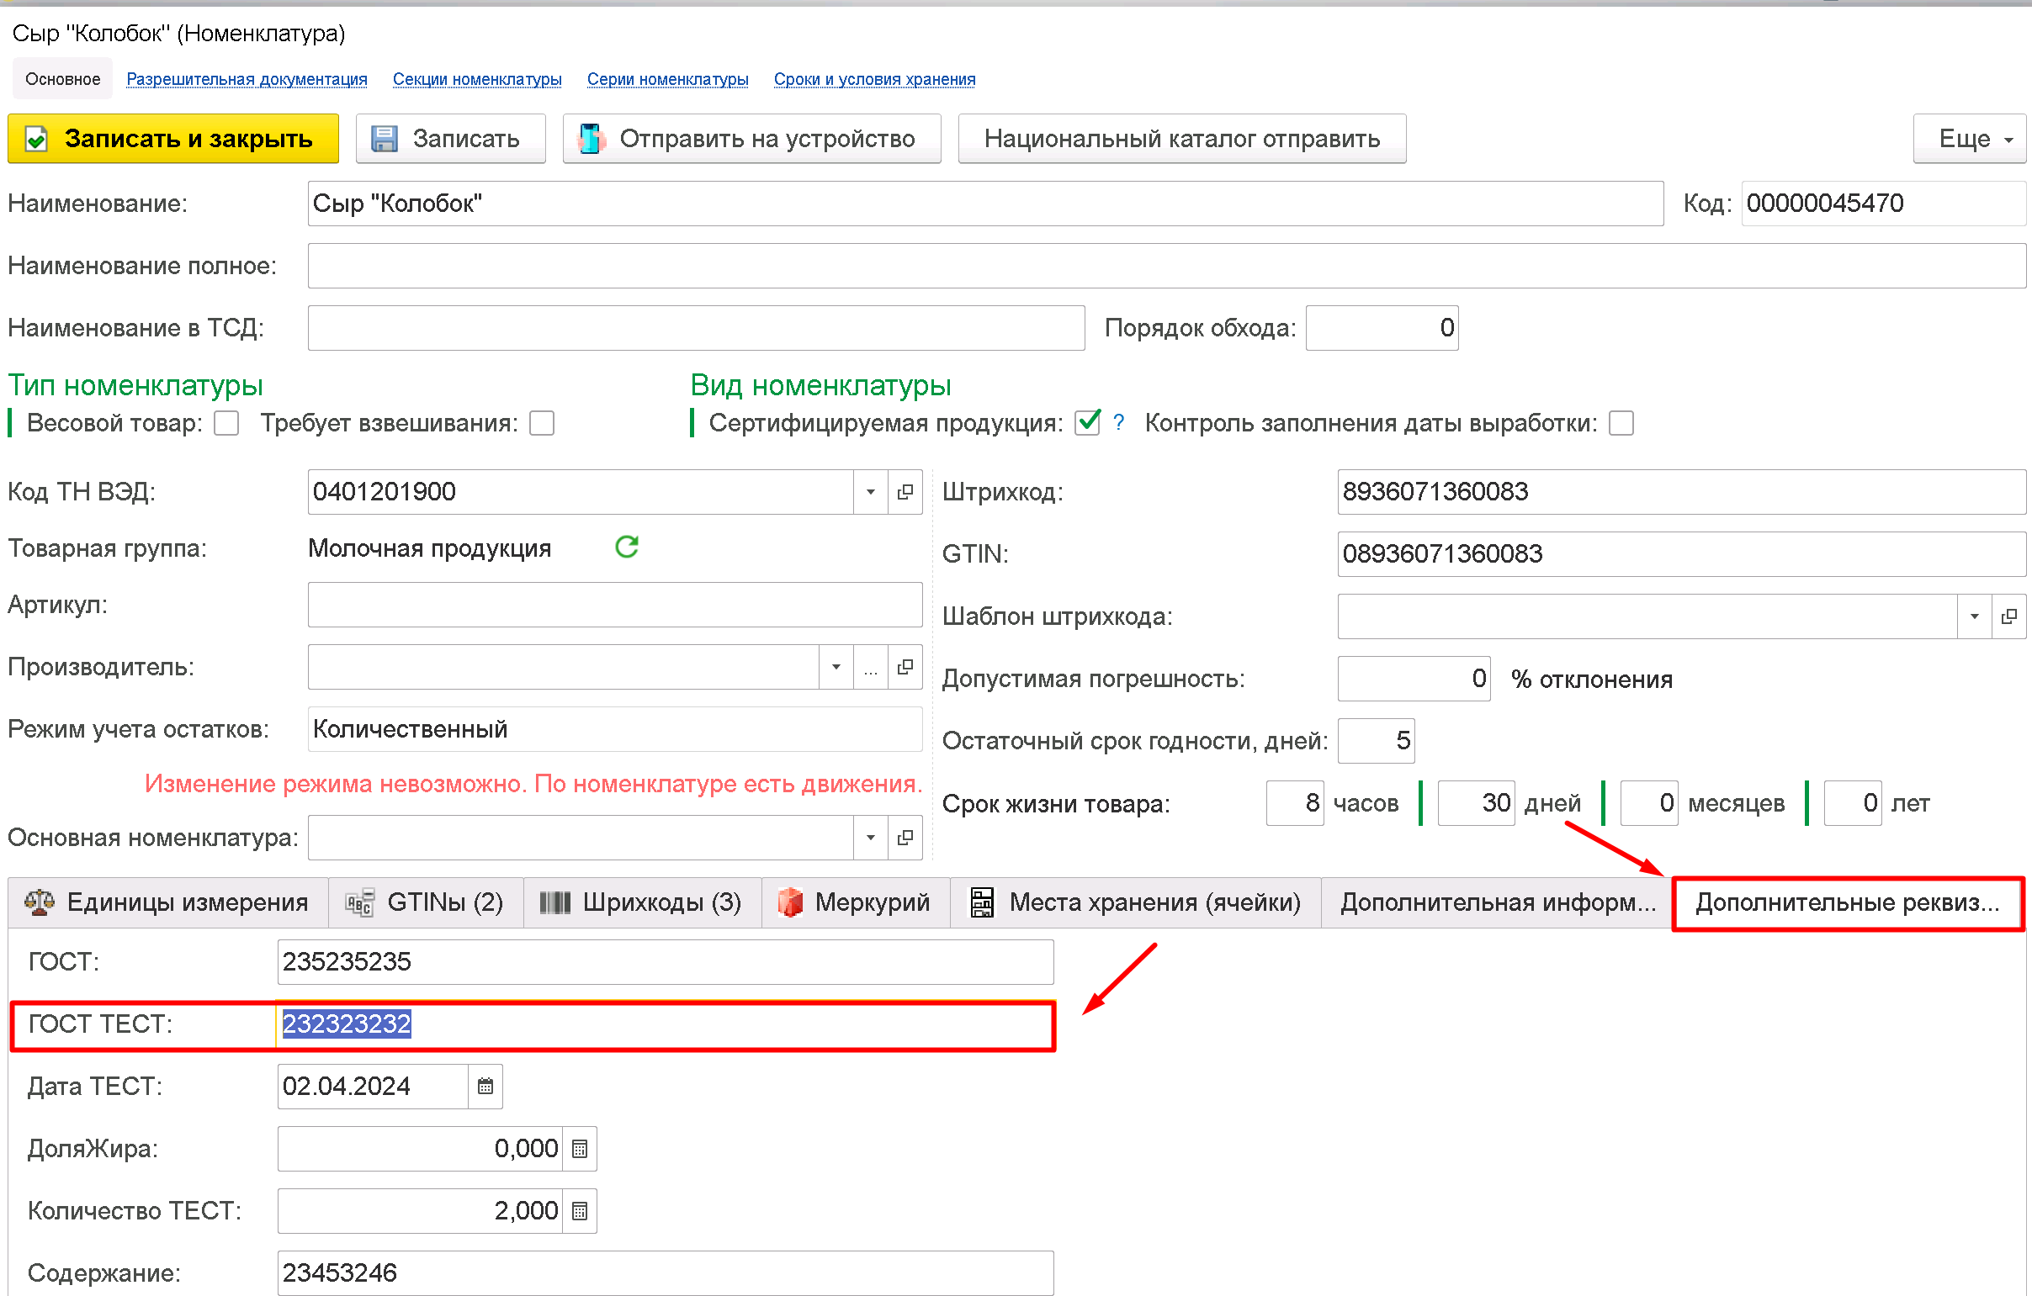Click the 'Допустимая погрешность' field
This screenshot has width=2032, height=1296.
tap(1414, 679)
